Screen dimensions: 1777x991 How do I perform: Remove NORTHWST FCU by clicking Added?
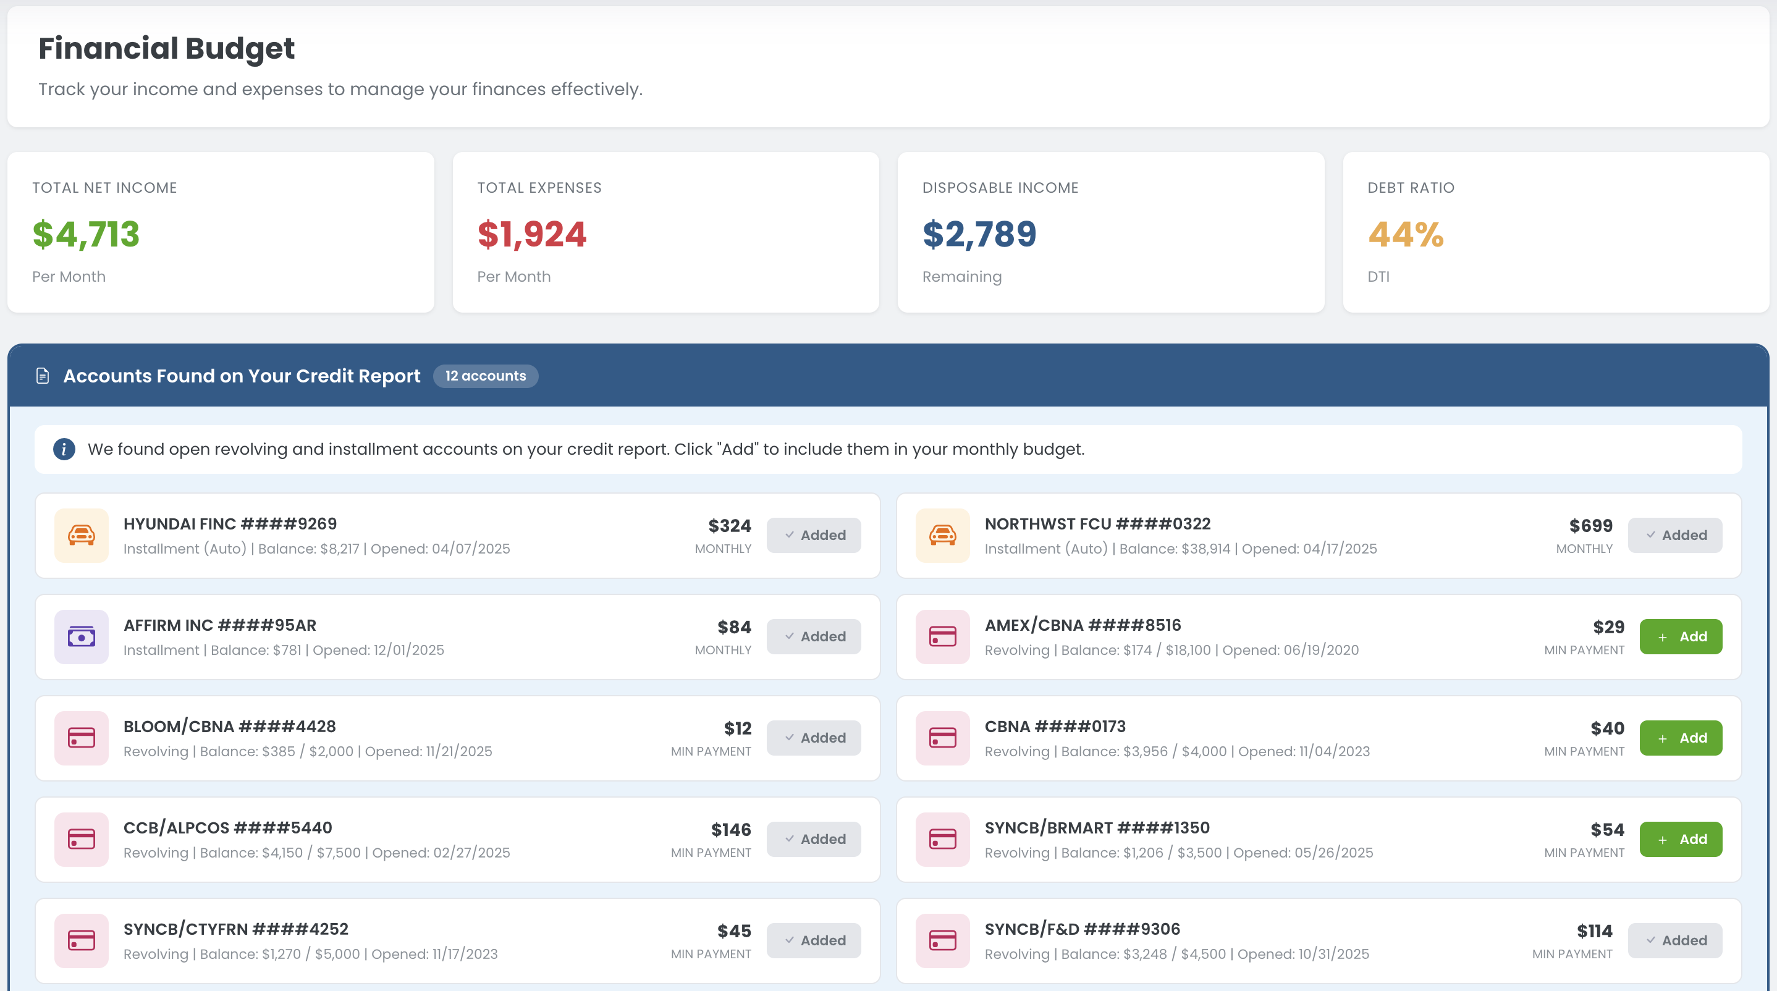(1676, 535)
